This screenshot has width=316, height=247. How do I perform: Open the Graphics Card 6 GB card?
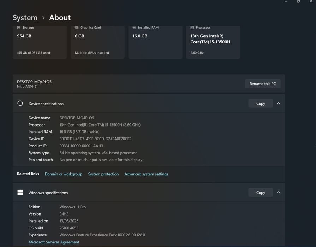(x=97, y=42)
